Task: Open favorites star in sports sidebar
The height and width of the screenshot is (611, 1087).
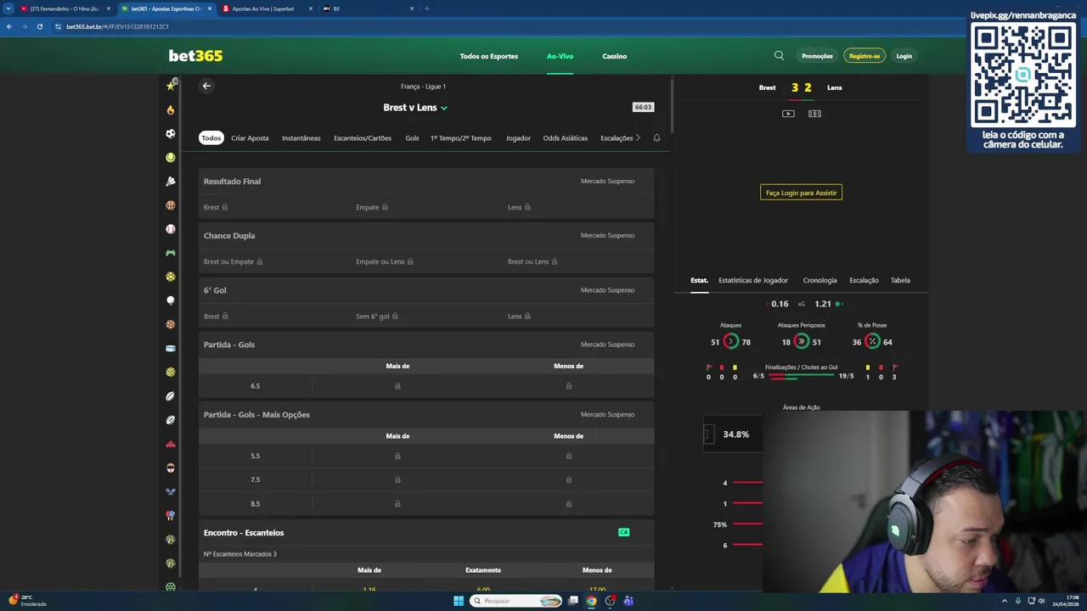Action: click(x=171, y=85)
